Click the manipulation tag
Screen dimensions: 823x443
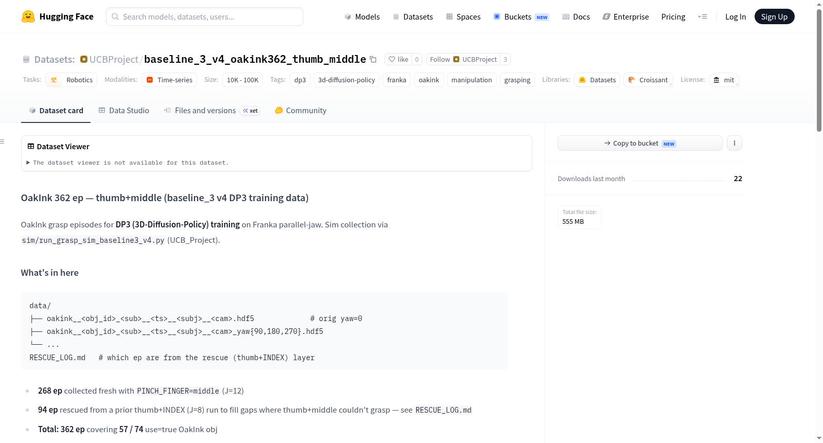click(x=472, y=80)
